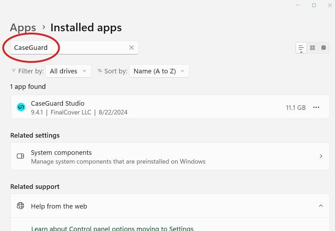Open Learn about Control panel options link
335x231 pixels.
(x=112, y=229)
